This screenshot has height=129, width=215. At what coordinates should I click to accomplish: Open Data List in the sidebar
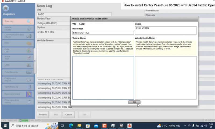coord(18,51)
